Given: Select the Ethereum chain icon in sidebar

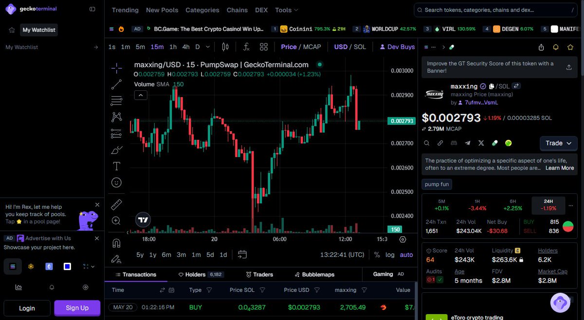Looking at the screenshot, I should [x=49, y=266].
